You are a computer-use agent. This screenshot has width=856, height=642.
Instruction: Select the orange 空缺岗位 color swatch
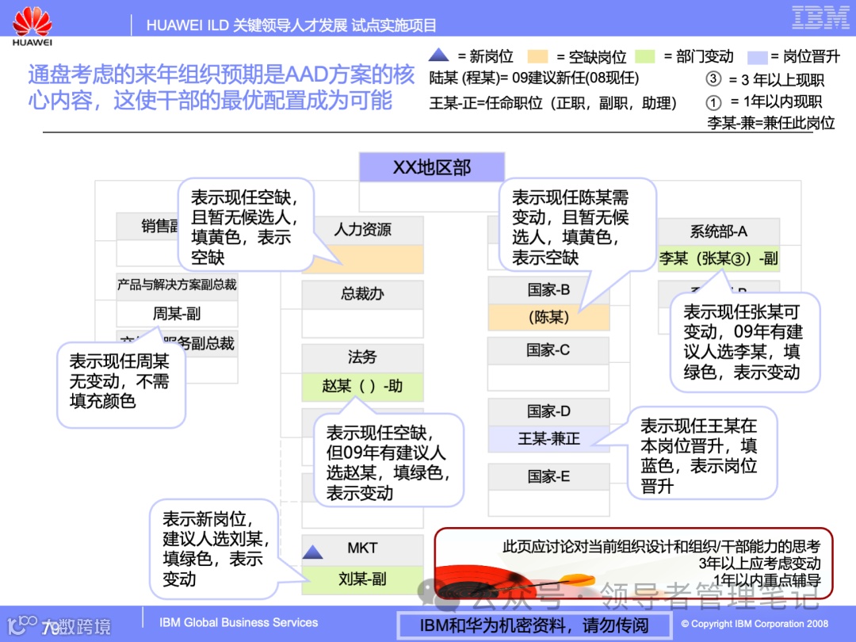[x=537, y=57]
